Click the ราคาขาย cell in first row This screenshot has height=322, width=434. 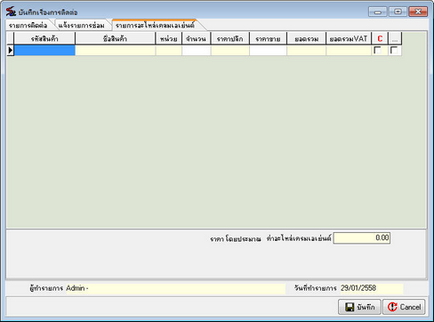[268, 50]
